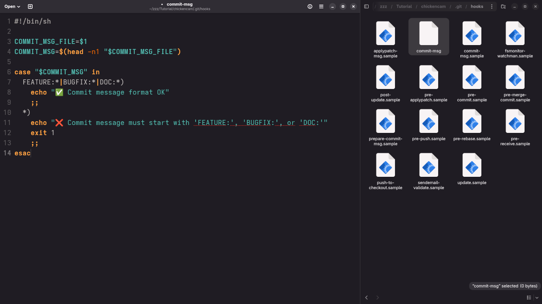The height and width of the screenshot is (304, 542).
Task: Click BUGFIX:* in the case pattern
Action: 79,82
